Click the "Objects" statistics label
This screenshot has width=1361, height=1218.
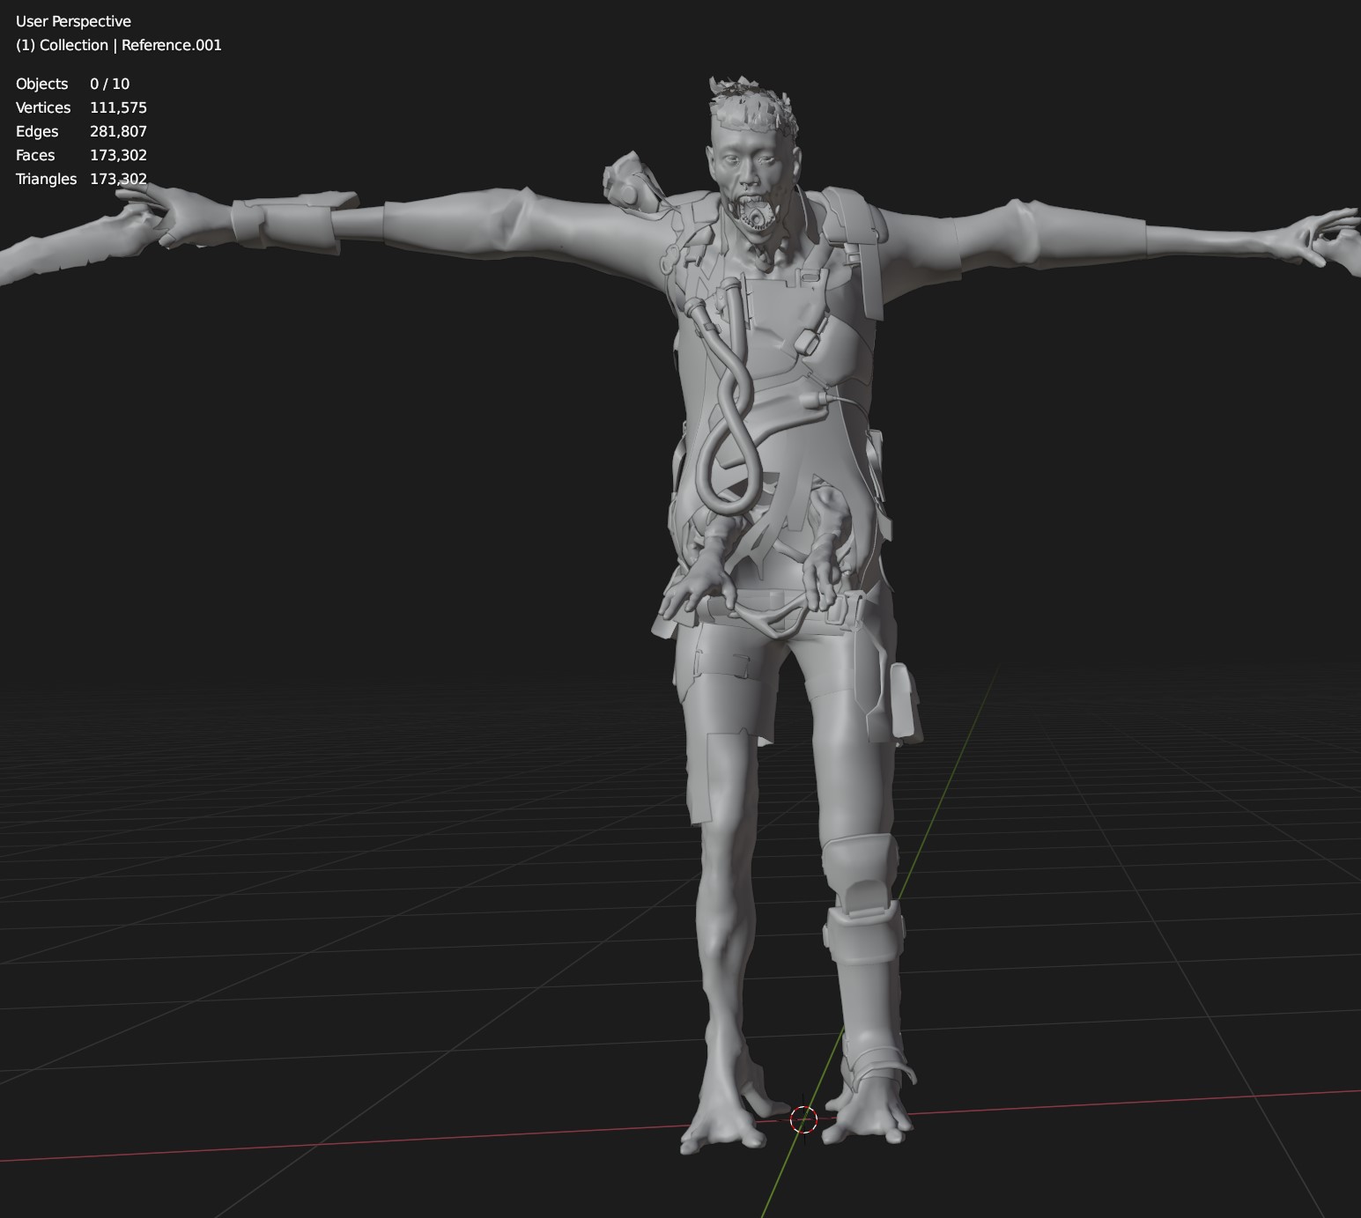pyautogui.click(x=41, y=84)
